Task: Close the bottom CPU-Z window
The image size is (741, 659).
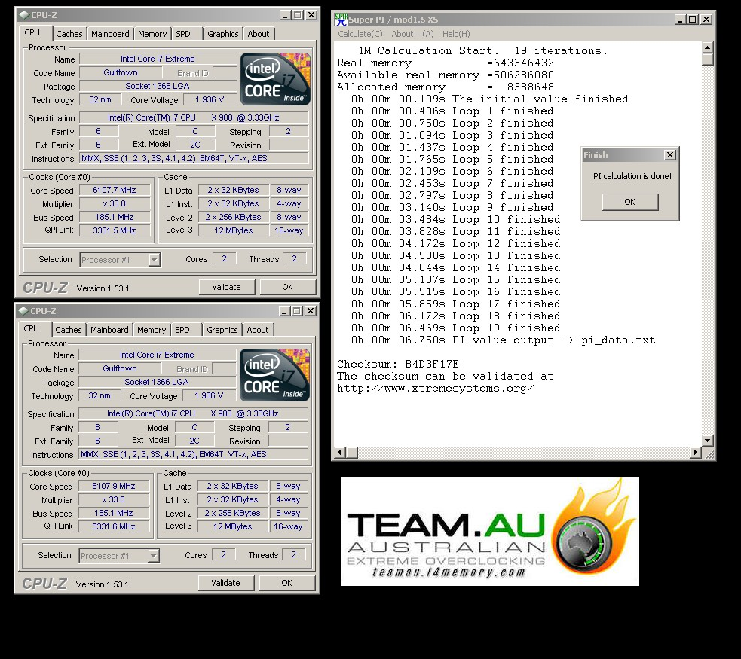Action: point(311,311)
